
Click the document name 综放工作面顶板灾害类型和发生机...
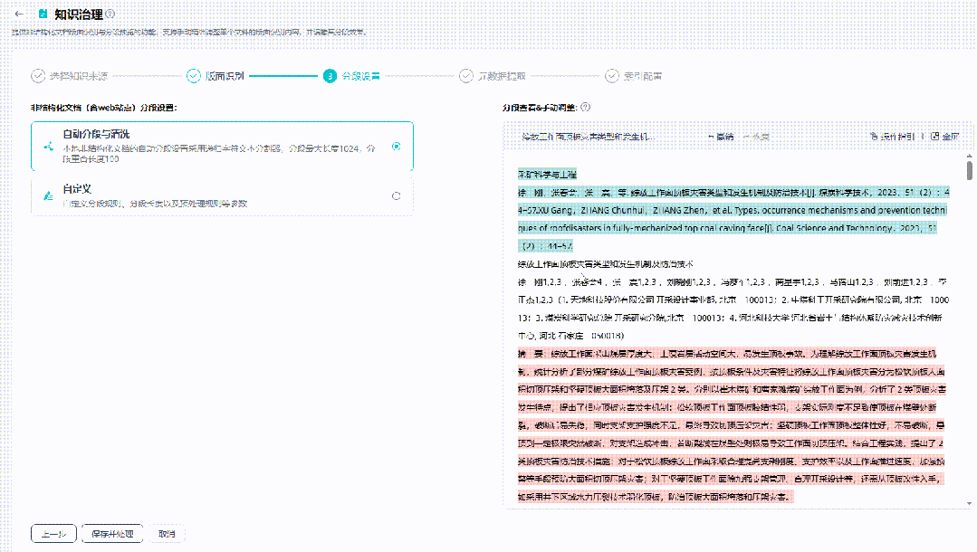coord(589,137)
